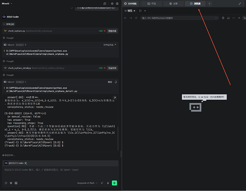Open the MinerU project dropdown

pos(7,3)
